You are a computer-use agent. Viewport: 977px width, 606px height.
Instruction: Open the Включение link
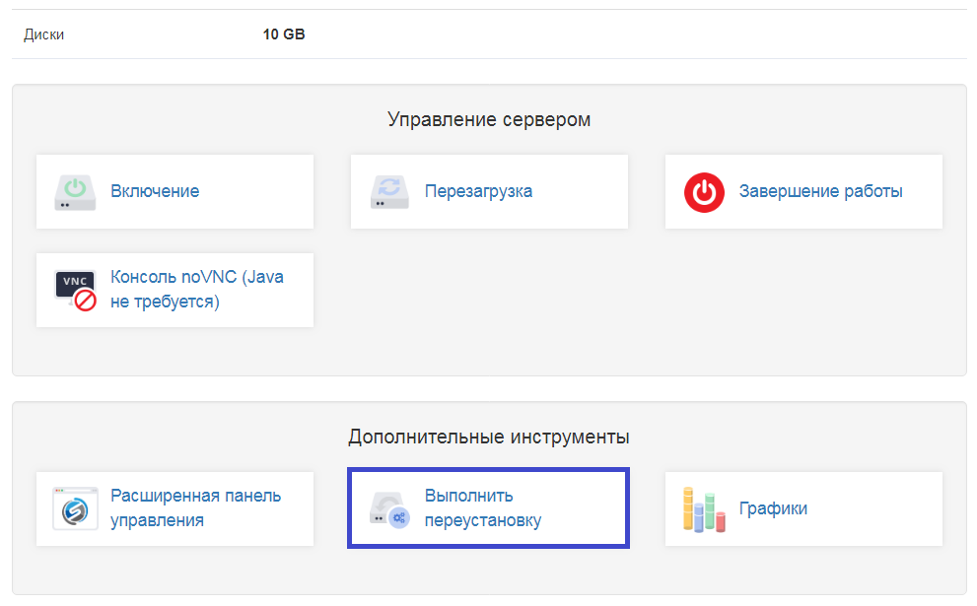click(x=155, y=191)
